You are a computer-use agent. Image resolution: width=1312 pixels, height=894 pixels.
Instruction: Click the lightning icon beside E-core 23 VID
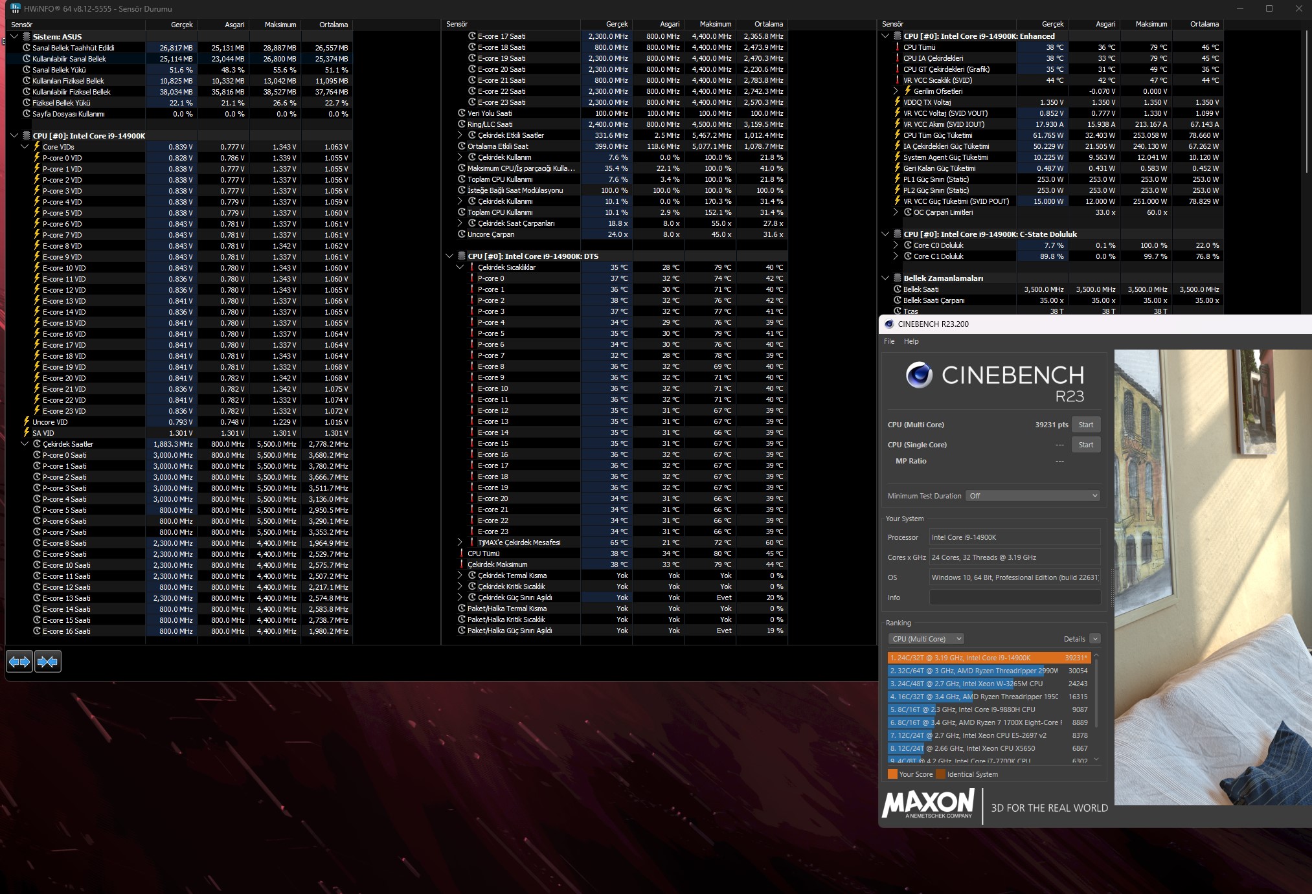pyautogui.click(x=37, y=411)
